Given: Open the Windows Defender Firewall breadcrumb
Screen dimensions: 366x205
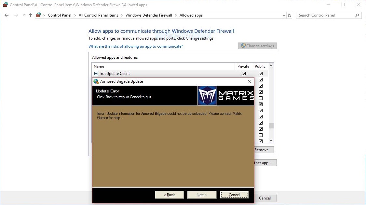Looking at the screenshot, I should click(149, 15).
